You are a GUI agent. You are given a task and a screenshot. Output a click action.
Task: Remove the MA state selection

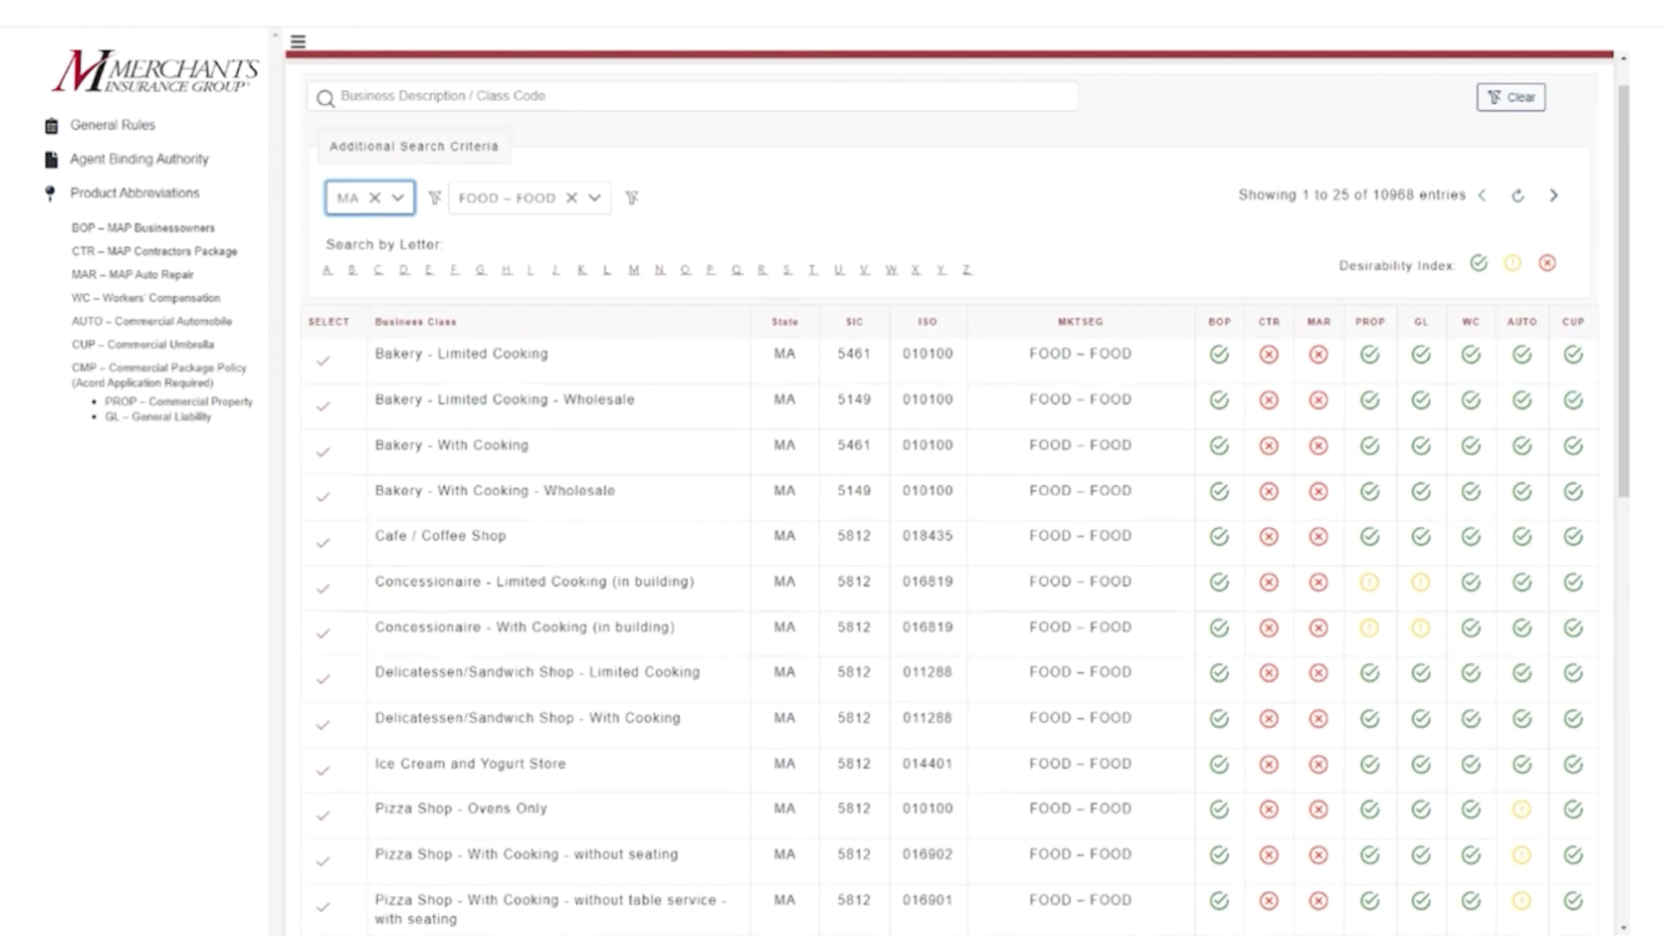click(375, 198)
